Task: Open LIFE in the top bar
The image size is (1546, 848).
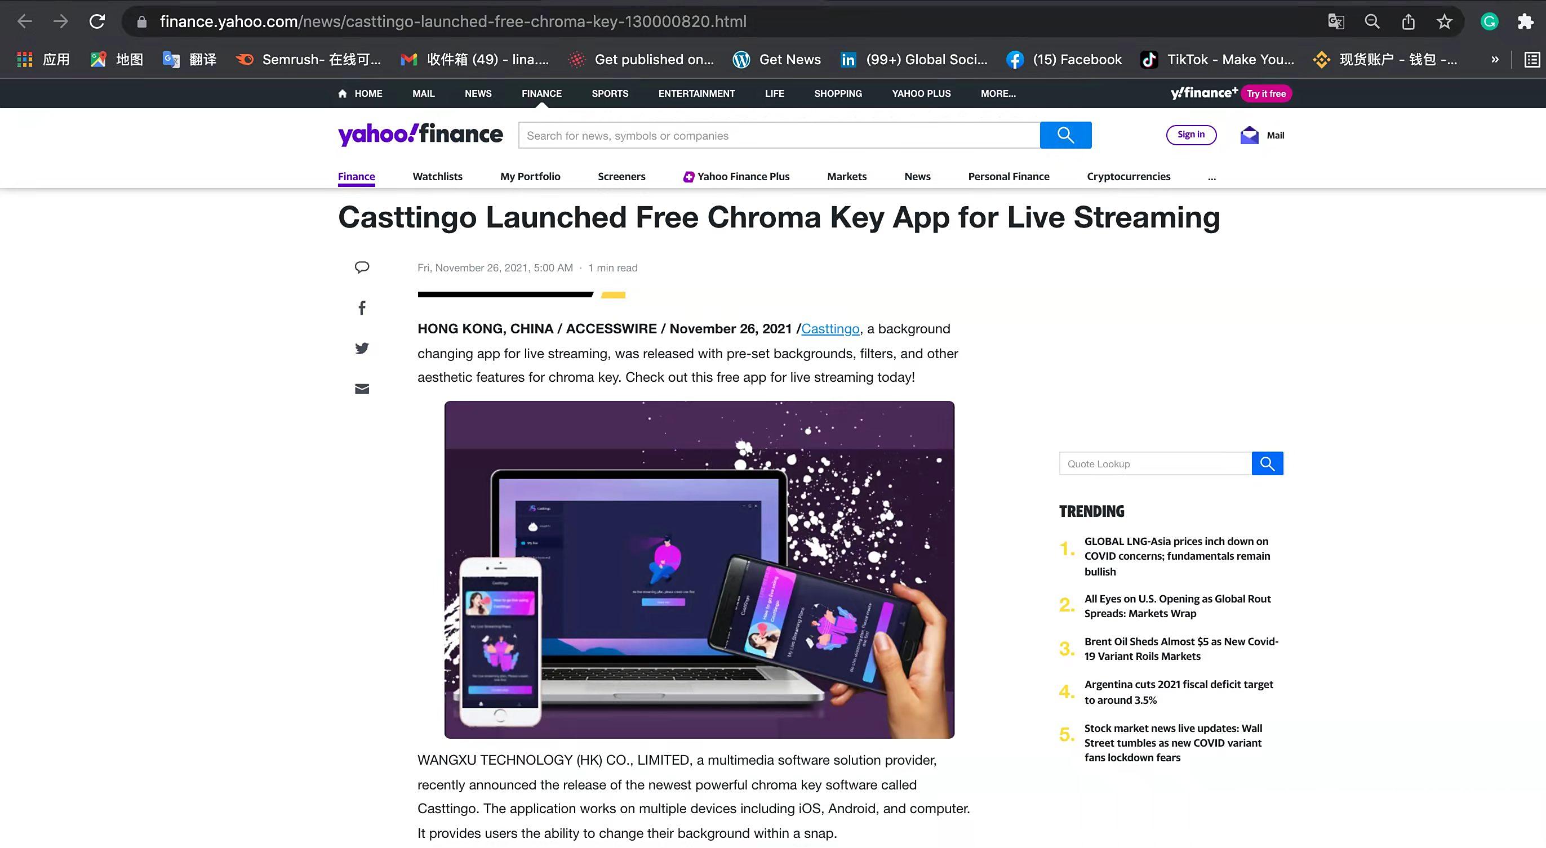Action: click(774, 93)
